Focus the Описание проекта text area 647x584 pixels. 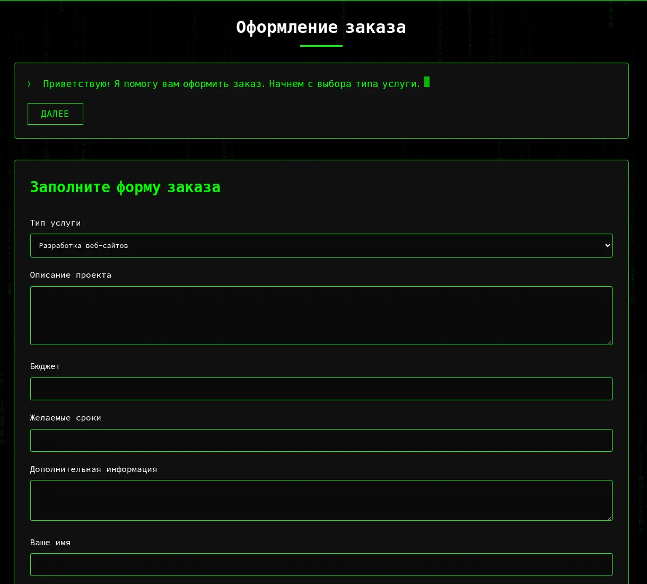(321, 315)
